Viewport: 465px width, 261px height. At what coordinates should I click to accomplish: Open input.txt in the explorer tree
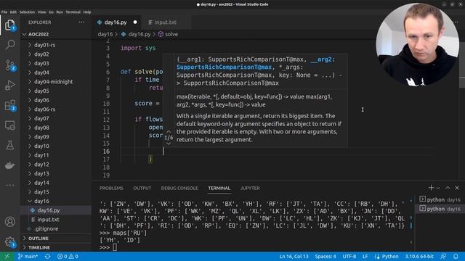[56, 220]
